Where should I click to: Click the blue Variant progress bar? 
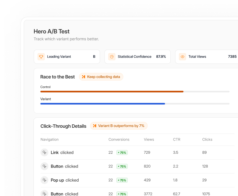(103, 104)
